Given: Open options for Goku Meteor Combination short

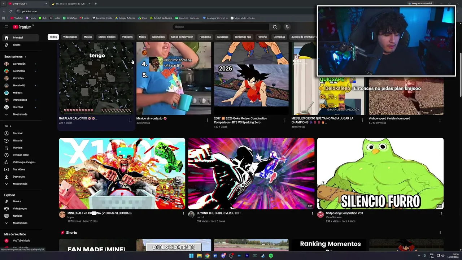Looking at the screenshot, I should (285, 120).
